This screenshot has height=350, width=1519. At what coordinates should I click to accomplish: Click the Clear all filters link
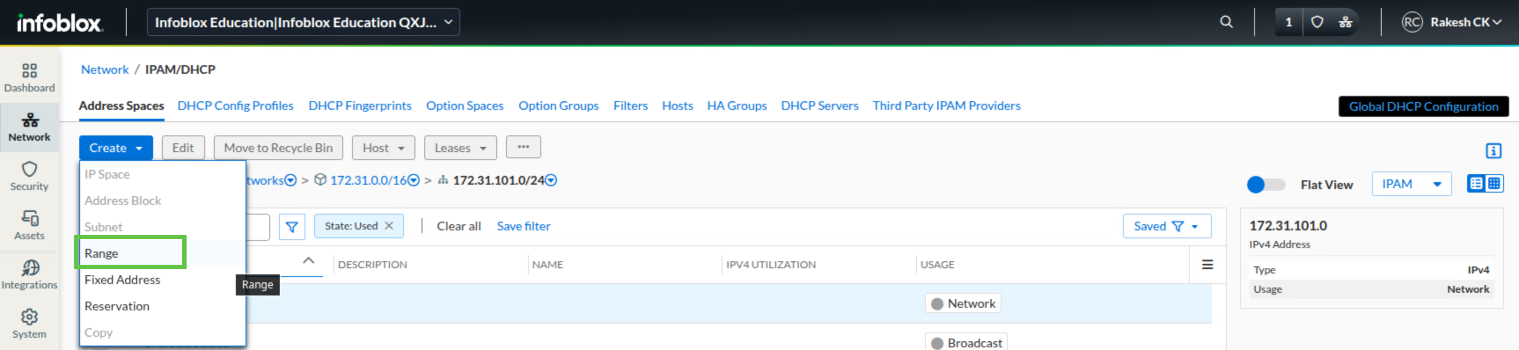coord(459,226)
